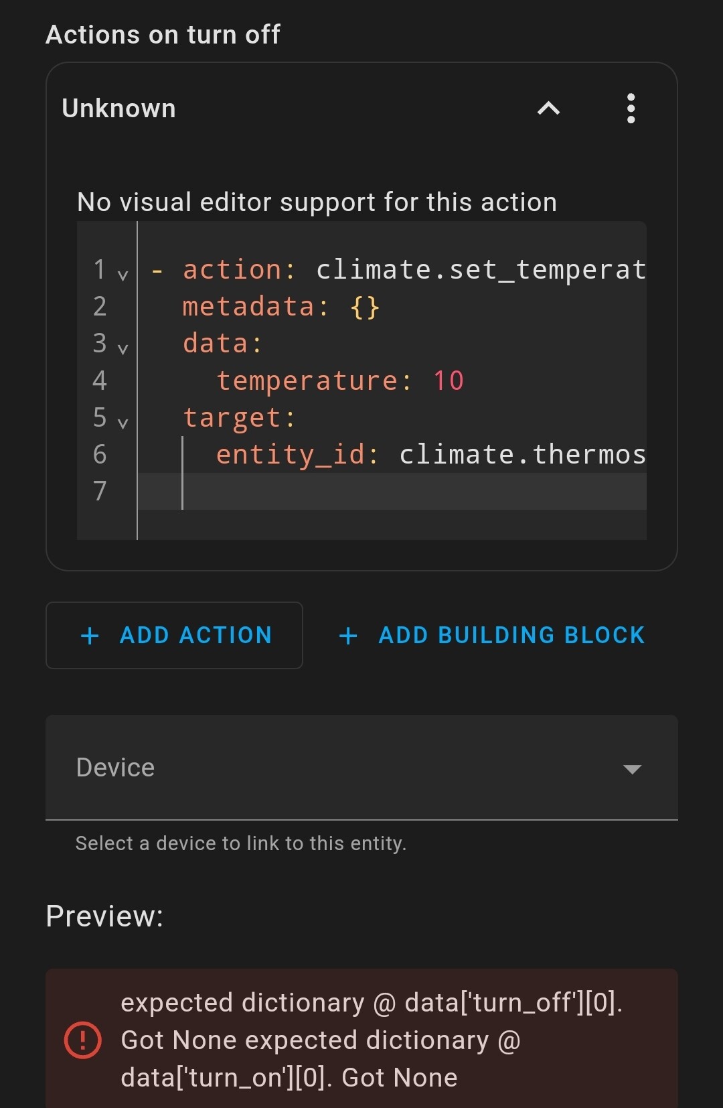The image size is (723, 1108).
Task: Click plus icon beside ADD BUILDING BLOCK
Action: [348, 636]
